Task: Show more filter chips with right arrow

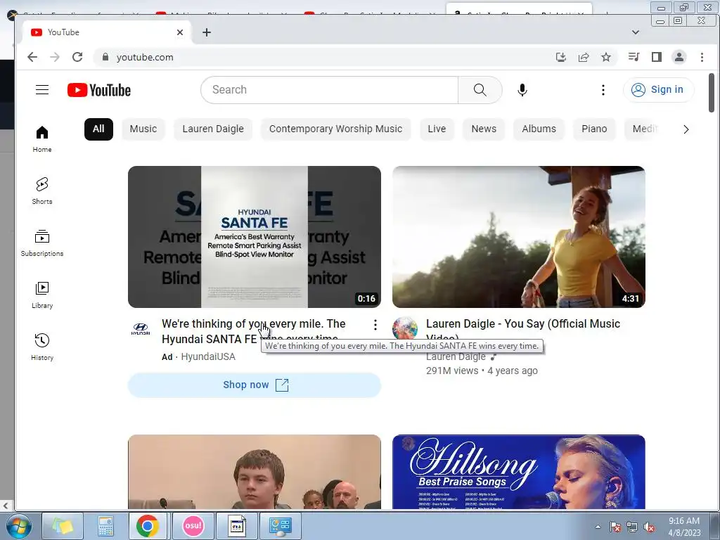Action: (x=686, y=129)
